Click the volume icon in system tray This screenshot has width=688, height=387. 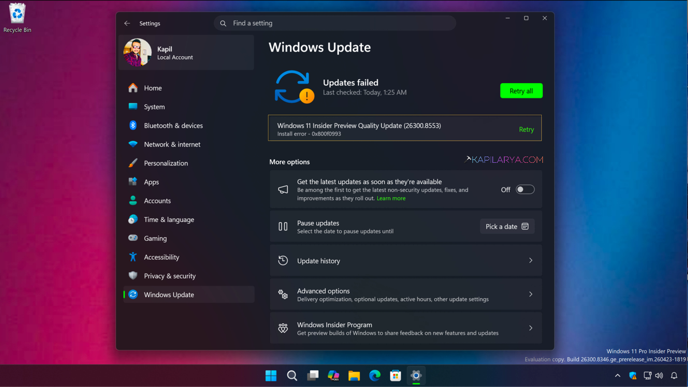click(x=659, y=376)
